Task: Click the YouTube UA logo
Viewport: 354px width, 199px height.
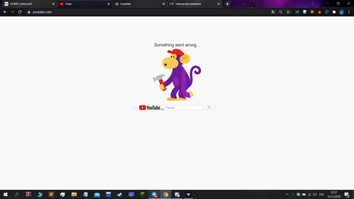Action: [151, 108]
